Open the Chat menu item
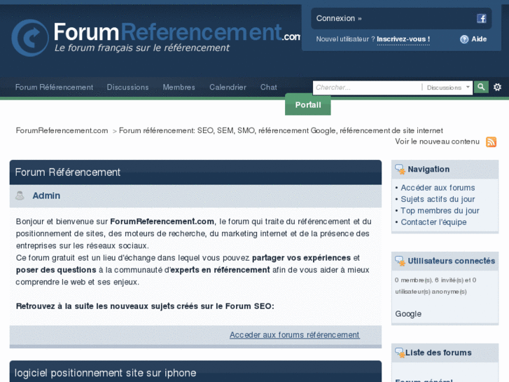509x382 pixels. [268, 87]
